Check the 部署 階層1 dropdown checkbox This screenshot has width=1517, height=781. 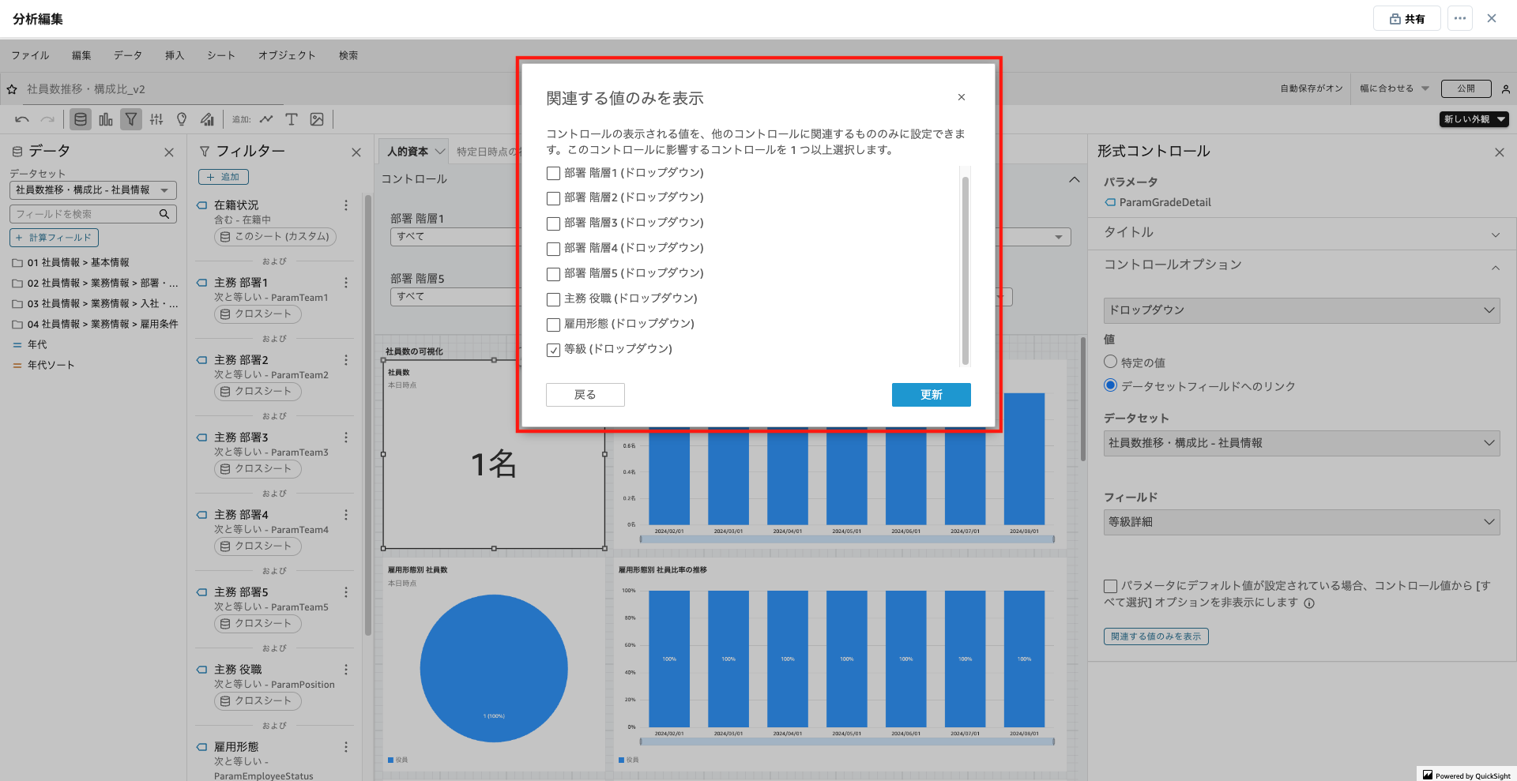click(552, 173)
